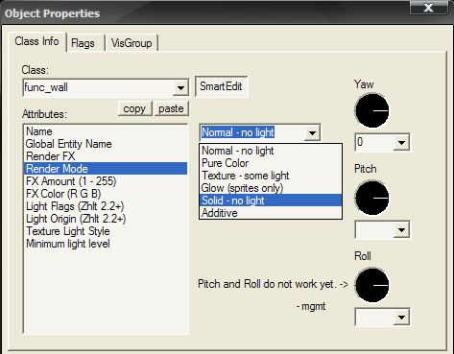The image size is (454, 354).
Task: Open the Yaw value dropdown arrow
Action: click(x=401, y=142)
